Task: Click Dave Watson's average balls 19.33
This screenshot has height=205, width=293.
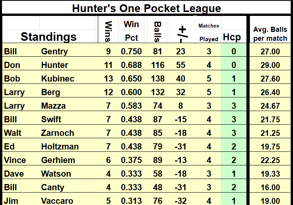Action: coord(270,174)
